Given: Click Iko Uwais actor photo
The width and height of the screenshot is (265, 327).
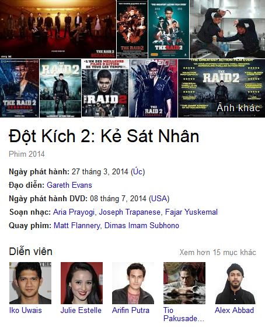Looking at the screenshot, I should click(30, 283).
